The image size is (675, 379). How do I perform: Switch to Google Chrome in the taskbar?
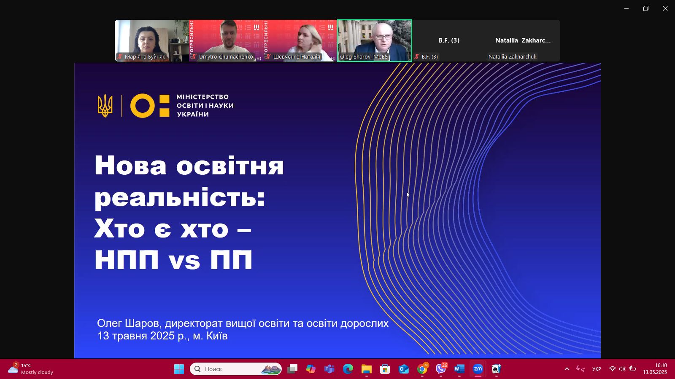[x=422, y=369]
